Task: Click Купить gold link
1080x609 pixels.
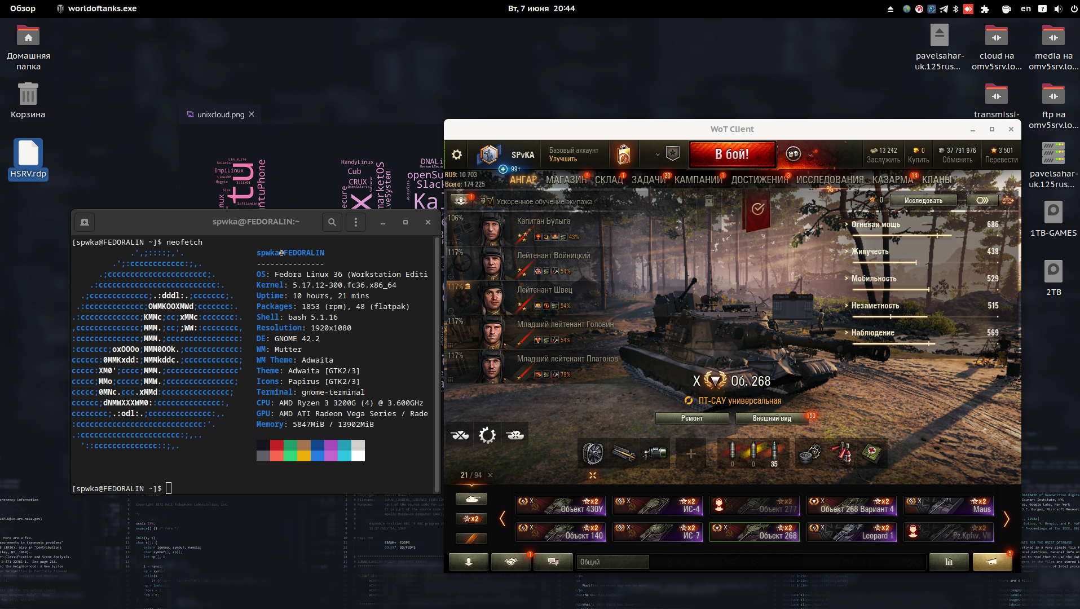Action: pyautogui.click(x=918, y=160)
